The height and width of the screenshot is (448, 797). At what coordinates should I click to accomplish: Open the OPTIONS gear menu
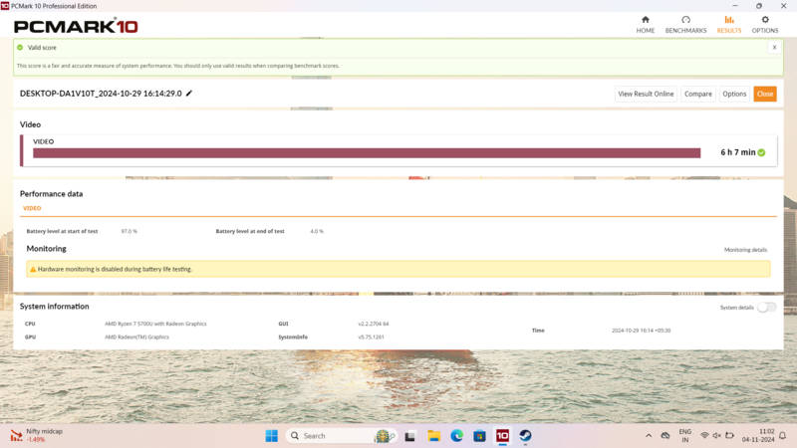(765, 24)
